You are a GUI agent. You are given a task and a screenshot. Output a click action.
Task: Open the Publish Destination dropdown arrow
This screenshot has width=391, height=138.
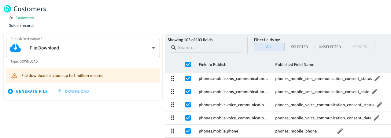(x=153, y=48)
